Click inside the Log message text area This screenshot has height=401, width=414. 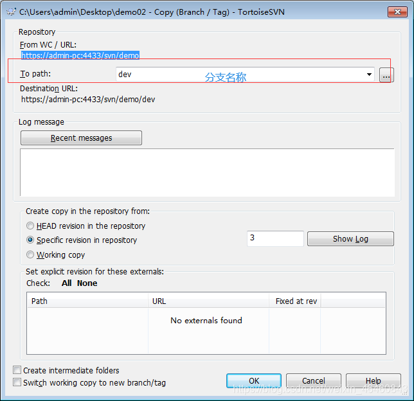tap(207, 172)
